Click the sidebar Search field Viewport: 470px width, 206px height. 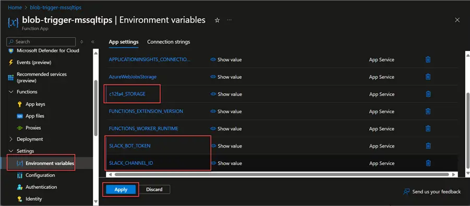41,42
